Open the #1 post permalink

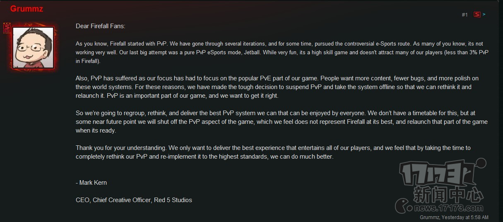point(464,15)
